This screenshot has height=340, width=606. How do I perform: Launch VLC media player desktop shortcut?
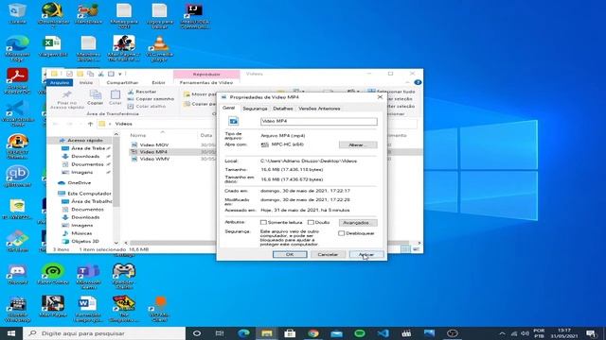click(160, 48)
